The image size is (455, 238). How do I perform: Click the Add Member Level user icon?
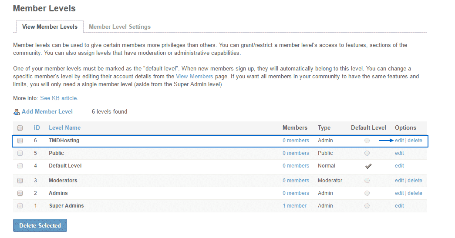(17, 112)
